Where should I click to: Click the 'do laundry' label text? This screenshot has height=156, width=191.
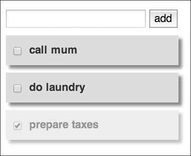[57, 88]
